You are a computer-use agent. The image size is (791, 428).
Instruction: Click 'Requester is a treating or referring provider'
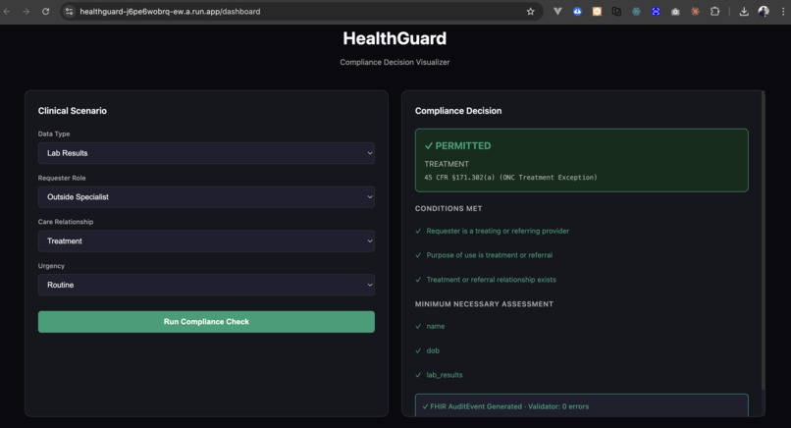(x=498, y=231)
